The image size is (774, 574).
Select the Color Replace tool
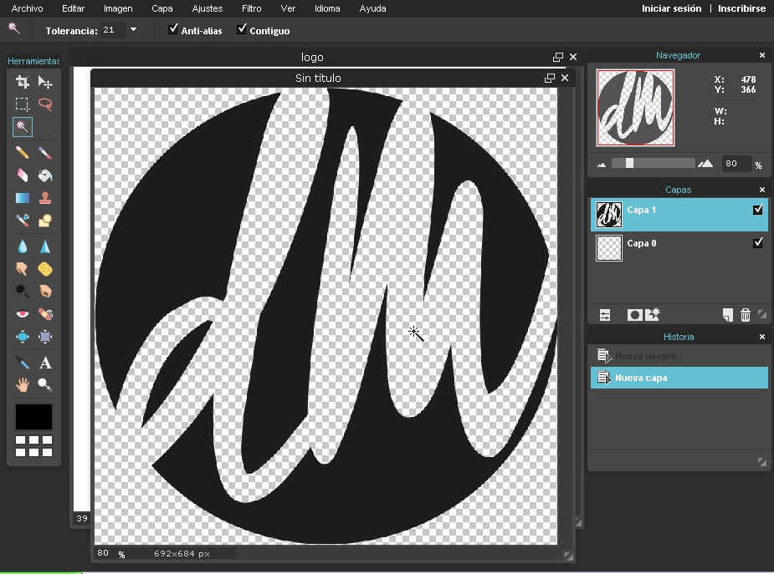23,221
